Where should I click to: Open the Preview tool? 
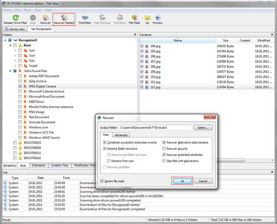pyautogui.click(x=157, y=18)
